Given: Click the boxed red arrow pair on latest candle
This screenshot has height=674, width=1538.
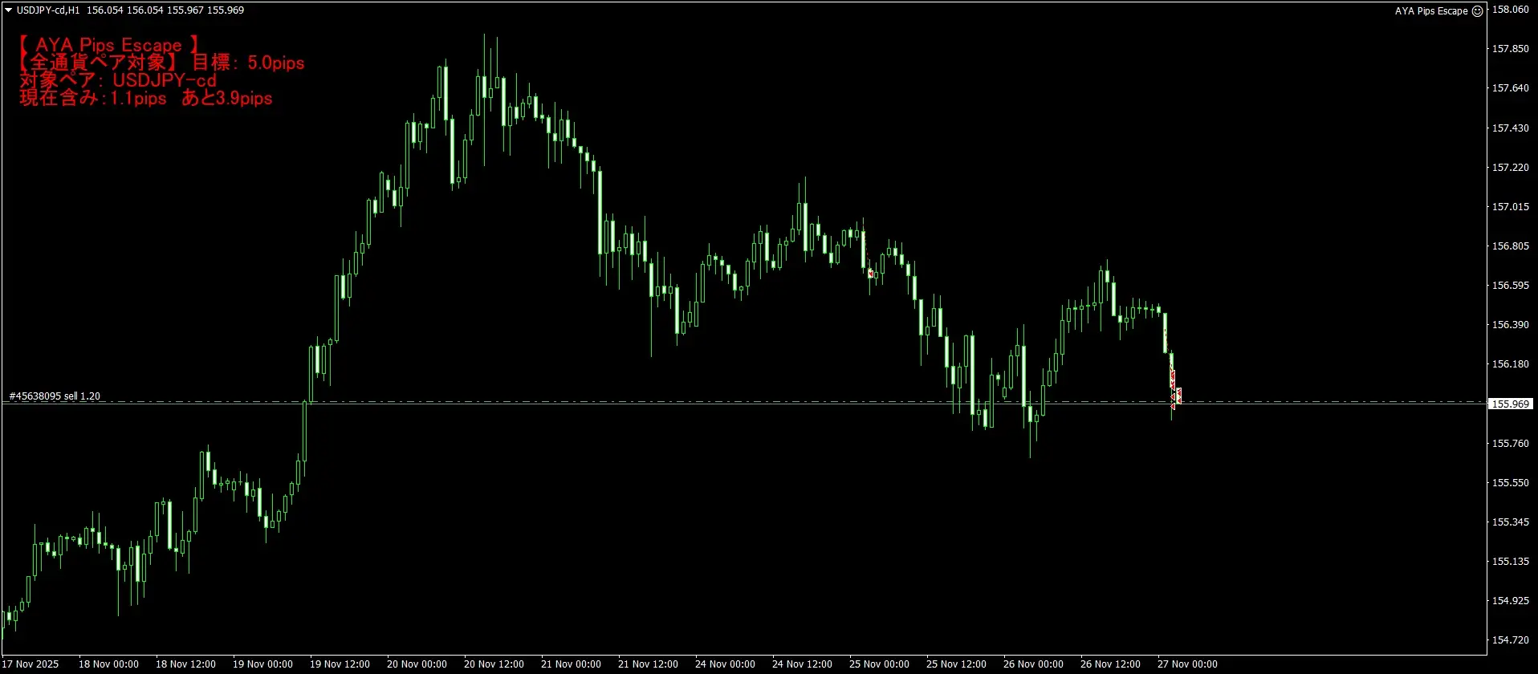Looking at the screenshot, I should [1177, 395].
